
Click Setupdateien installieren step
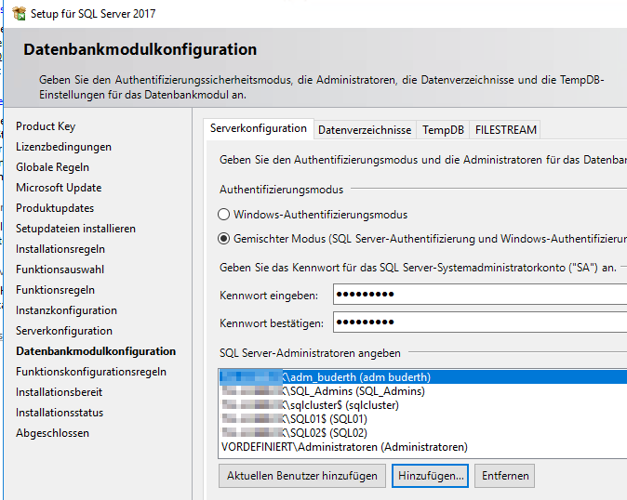click(x=75, y=229)
